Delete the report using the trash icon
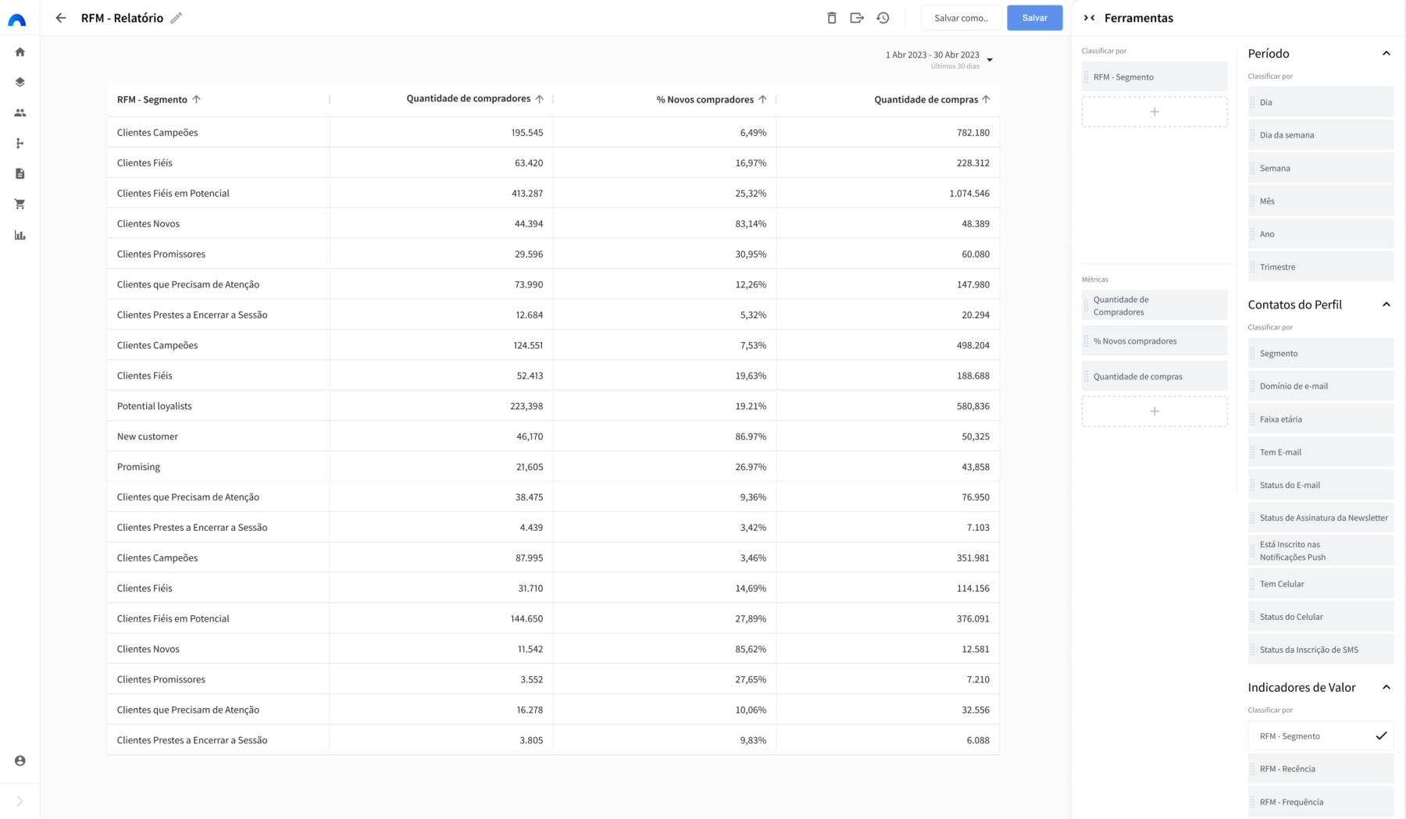This screenshot has height=819, width=1406. coord(830,17)
